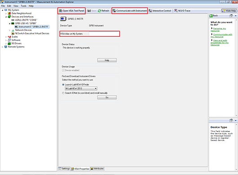The width and height of the screenshot is (238, 175).
Task: Click Go button for instrument drivers
Action: [x=107, y=97]
